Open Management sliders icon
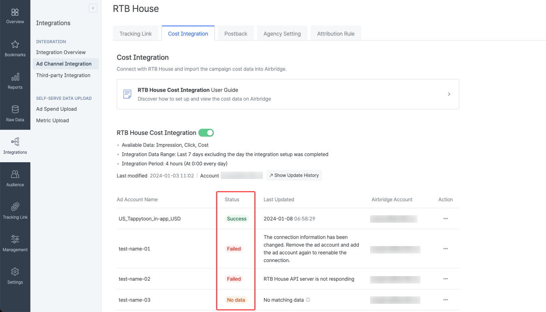 pyautogui.click(x=15, y=239)
